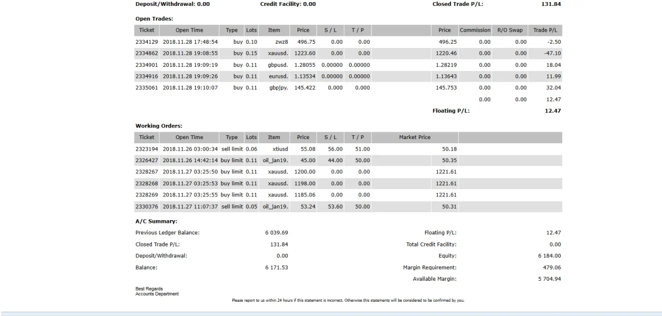The height and width of the screenshot is (316, 662).
Task: Click order price 1198.00 for xauusd.
Action: click(x=306, y=183)
